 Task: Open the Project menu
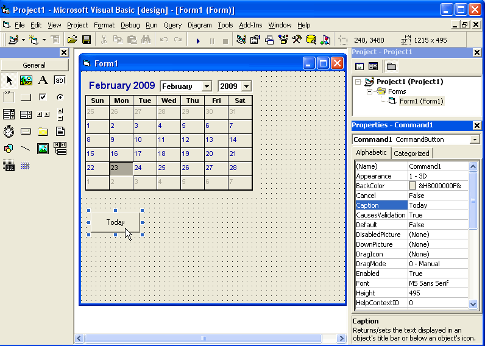point(77,25)
